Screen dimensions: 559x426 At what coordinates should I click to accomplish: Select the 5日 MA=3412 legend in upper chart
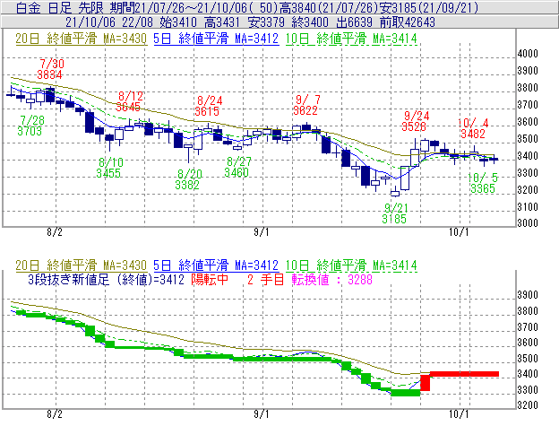[x=216, y=39]
